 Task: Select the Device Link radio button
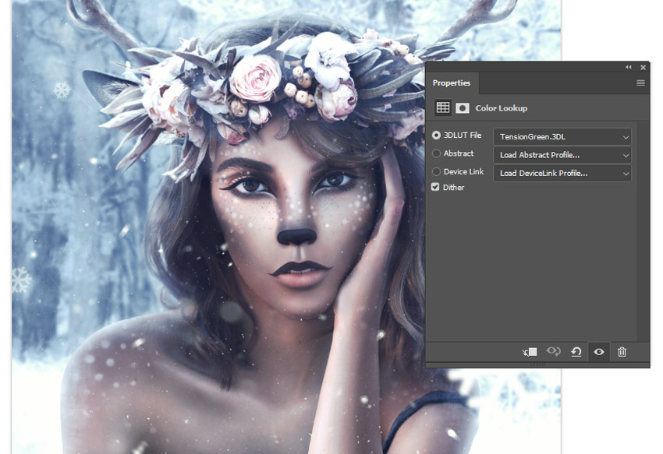(436, 172)
